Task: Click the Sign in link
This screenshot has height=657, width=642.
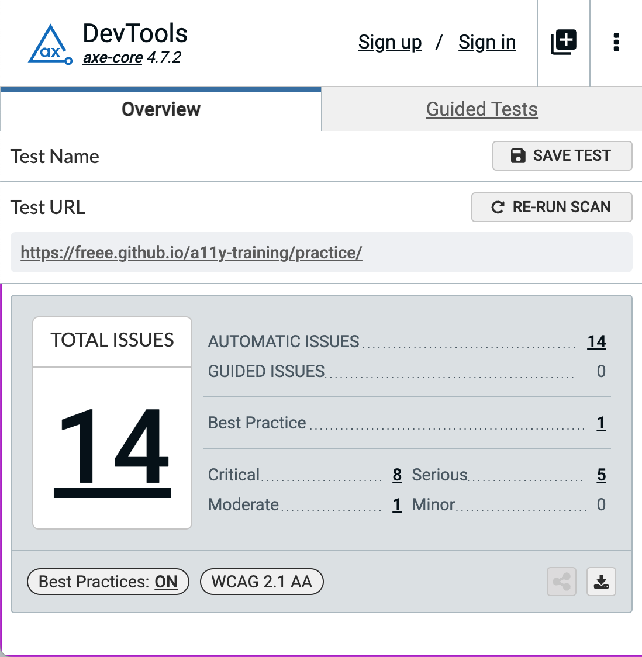Action: coord(487,43)
